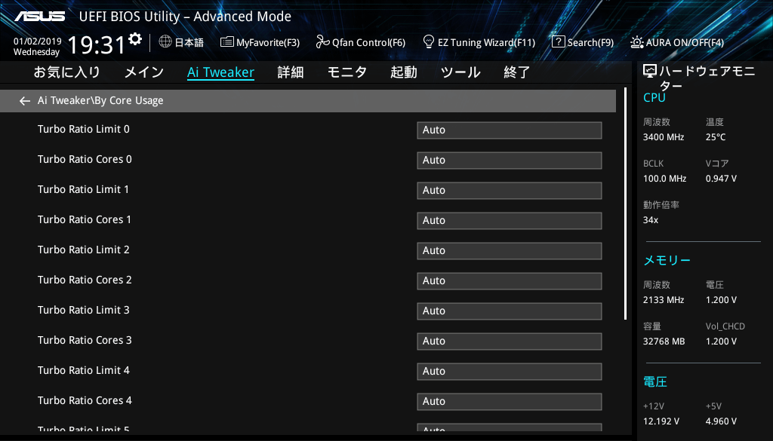Open the Turbo Ratio Cores 2 dropdown
Screen dimensions: 773x441
tap(510, 281)
